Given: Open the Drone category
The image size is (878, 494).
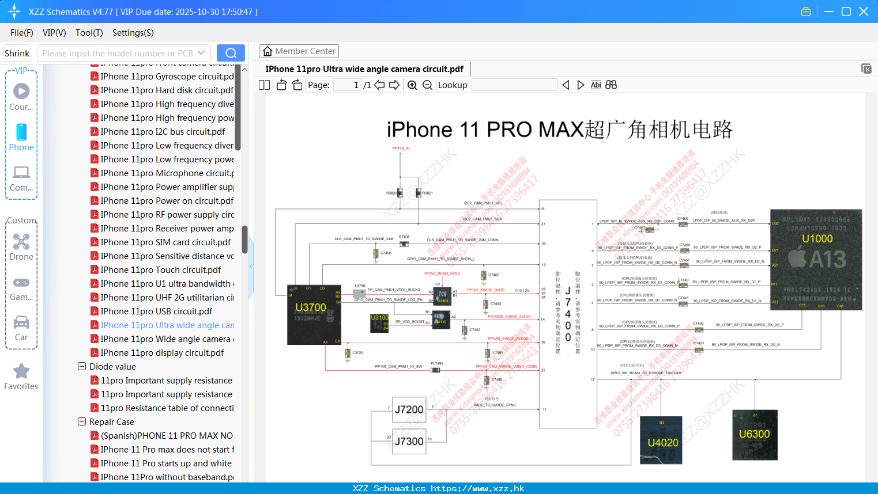Looking at the screenshot, I should [x=21, y=247].
